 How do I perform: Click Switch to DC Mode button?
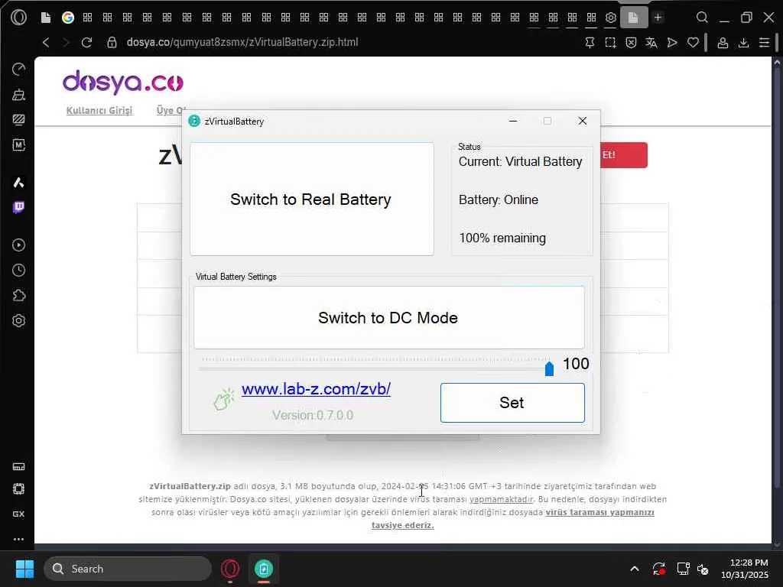click(x=389, y=317)
